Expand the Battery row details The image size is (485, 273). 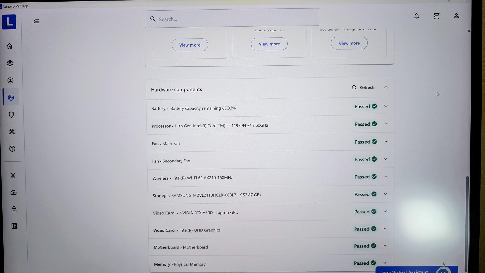(386, 106)
